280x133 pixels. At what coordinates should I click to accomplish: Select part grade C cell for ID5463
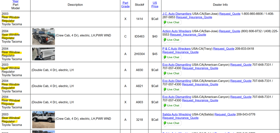[125, 36]
